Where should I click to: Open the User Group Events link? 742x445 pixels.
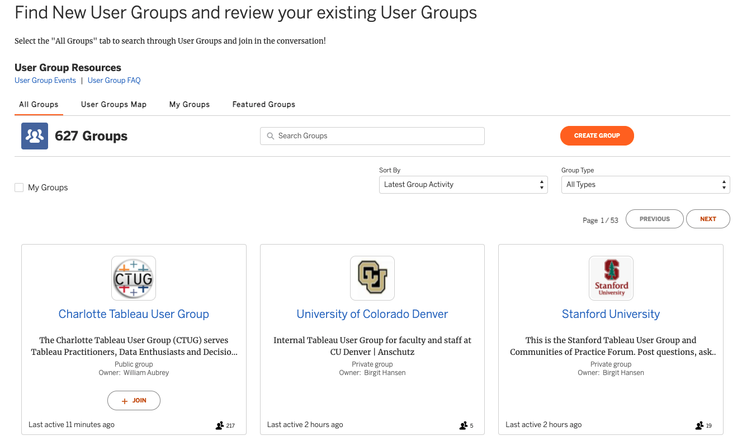point(45,80)
